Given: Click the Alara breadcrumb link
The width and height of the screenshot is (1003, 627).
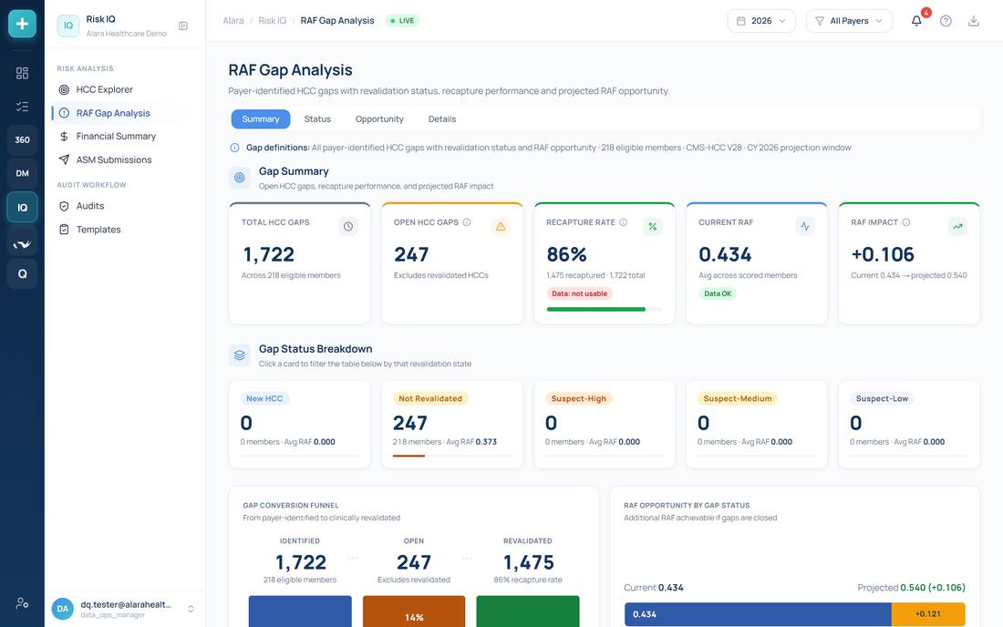Looking at the screenshot, I should pos(233,20).
